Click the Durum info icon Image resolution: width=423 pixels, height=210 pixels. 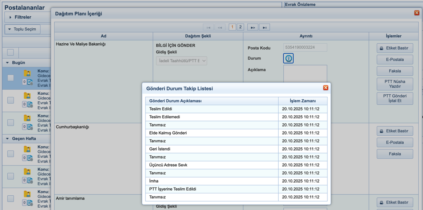click(x=288, y=58)
